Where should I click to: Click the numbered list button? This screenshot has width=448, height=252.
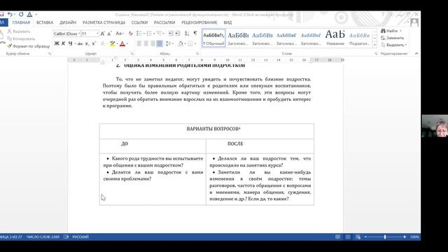pyautogui.click(x=149, y=34)
